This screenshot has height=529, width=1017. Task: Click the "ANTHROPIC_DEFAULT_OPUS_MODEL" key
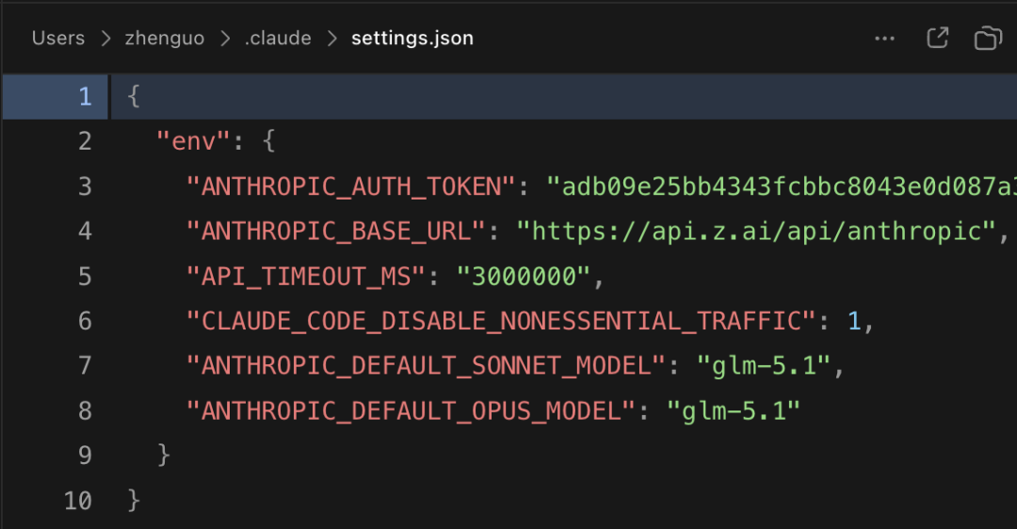point(411,411)
